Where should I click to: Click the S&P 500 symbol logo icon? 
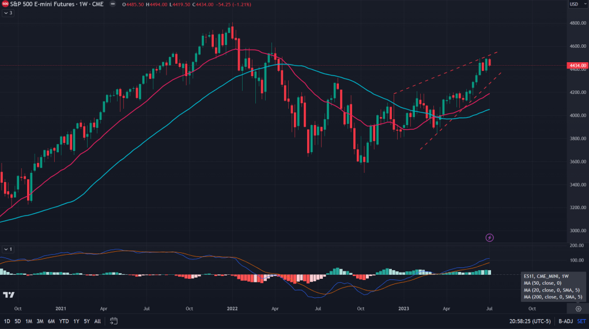point(5,4)
